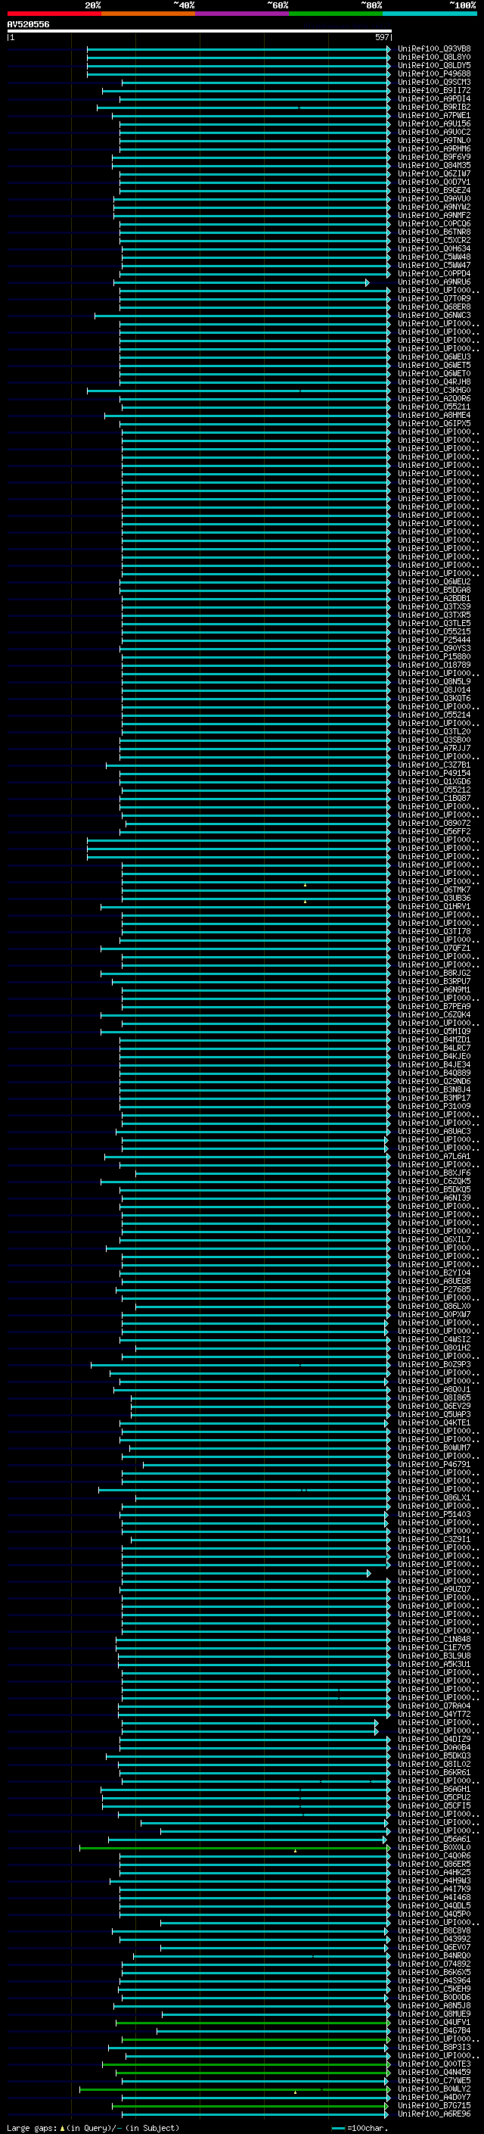Select hit label UniRef100_A7RJJ7
The image size is (484, 2134).
[x=434, y=748]
